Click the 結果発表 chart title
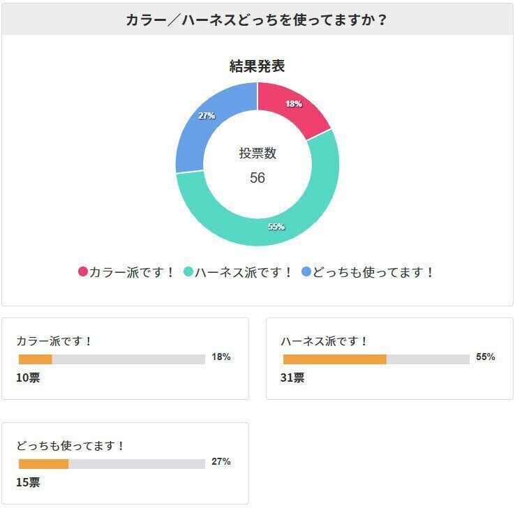 [x=257, y=66]
